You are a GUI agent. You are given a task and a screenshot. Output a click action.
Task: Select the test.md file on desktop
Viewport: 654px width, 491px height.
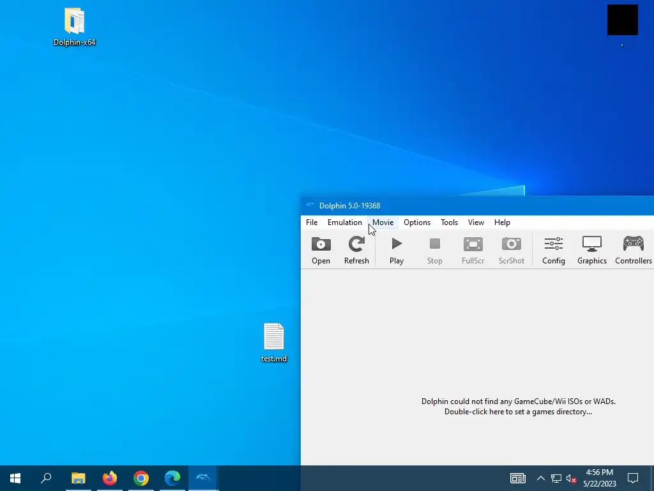[x=274, y=343]
